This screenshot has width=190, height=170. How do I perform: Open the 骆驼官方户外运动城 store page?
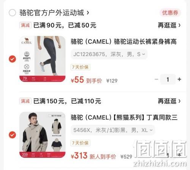pos(54,13)
